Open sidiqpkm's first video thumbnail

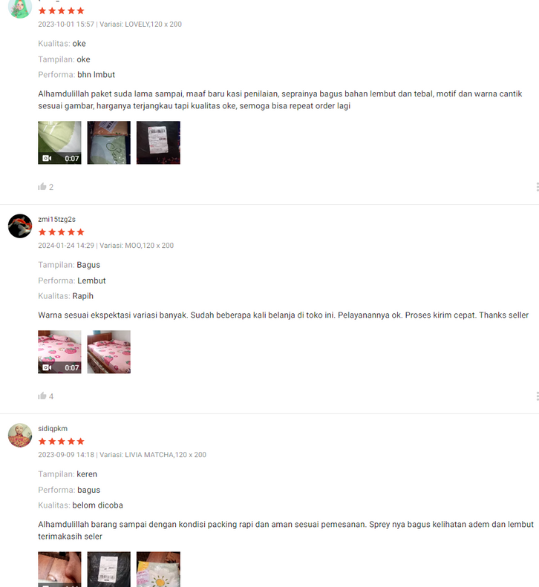click(x=59, y=569)
